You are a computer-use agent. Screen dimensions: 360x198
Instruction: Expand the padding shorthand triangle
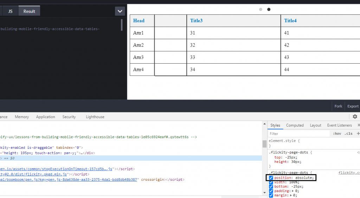point(293,191)
